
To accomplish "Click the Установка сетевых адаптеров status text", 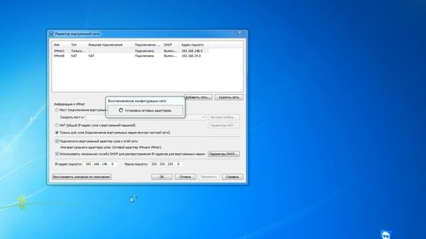I will pyautogui.click(x=148, y=111).
